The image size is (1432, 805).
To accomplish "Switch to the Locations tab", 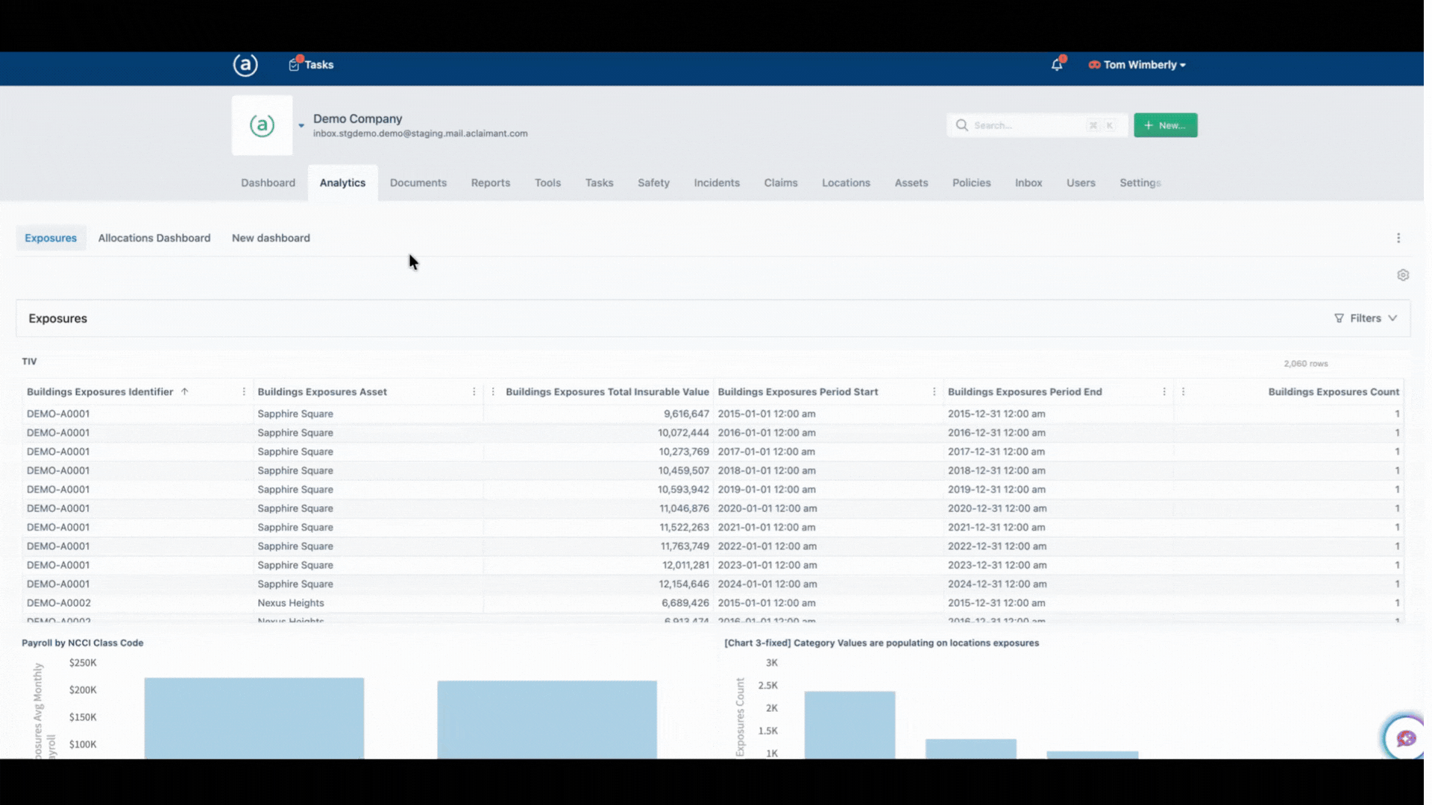I will 846,183.
